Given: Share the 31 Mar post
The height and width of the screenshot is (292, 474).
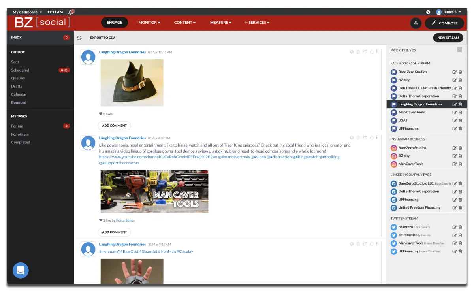Looking at the screenshot, I should 365,244.
